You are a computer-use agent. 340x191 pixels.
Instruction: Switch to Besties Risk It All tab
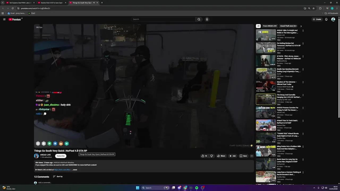pos(52,3)
